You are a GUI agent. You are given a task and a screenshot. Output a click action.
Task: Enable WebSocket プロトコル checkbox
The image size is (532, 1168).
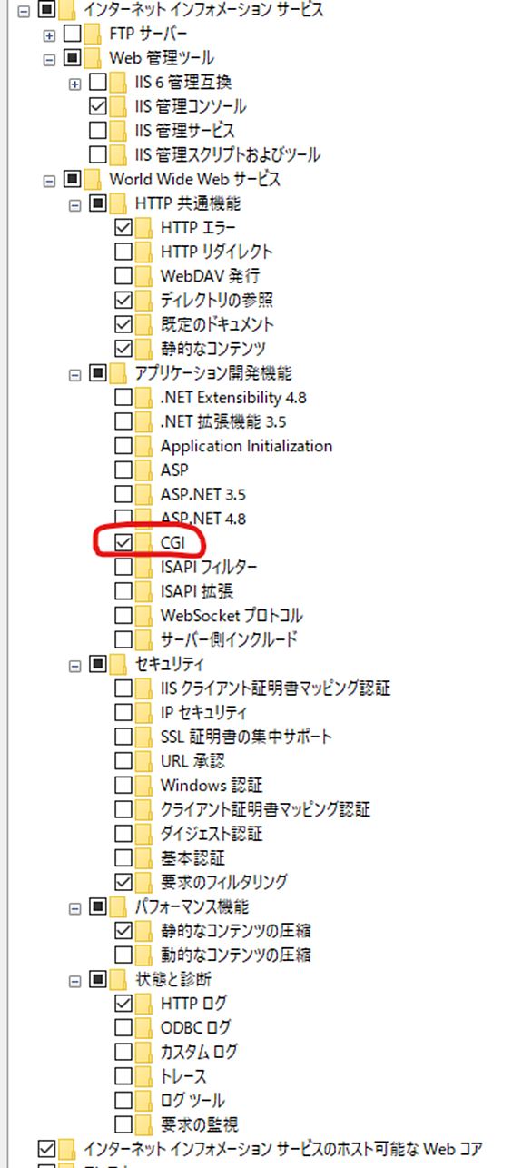(x=123, y=616)
